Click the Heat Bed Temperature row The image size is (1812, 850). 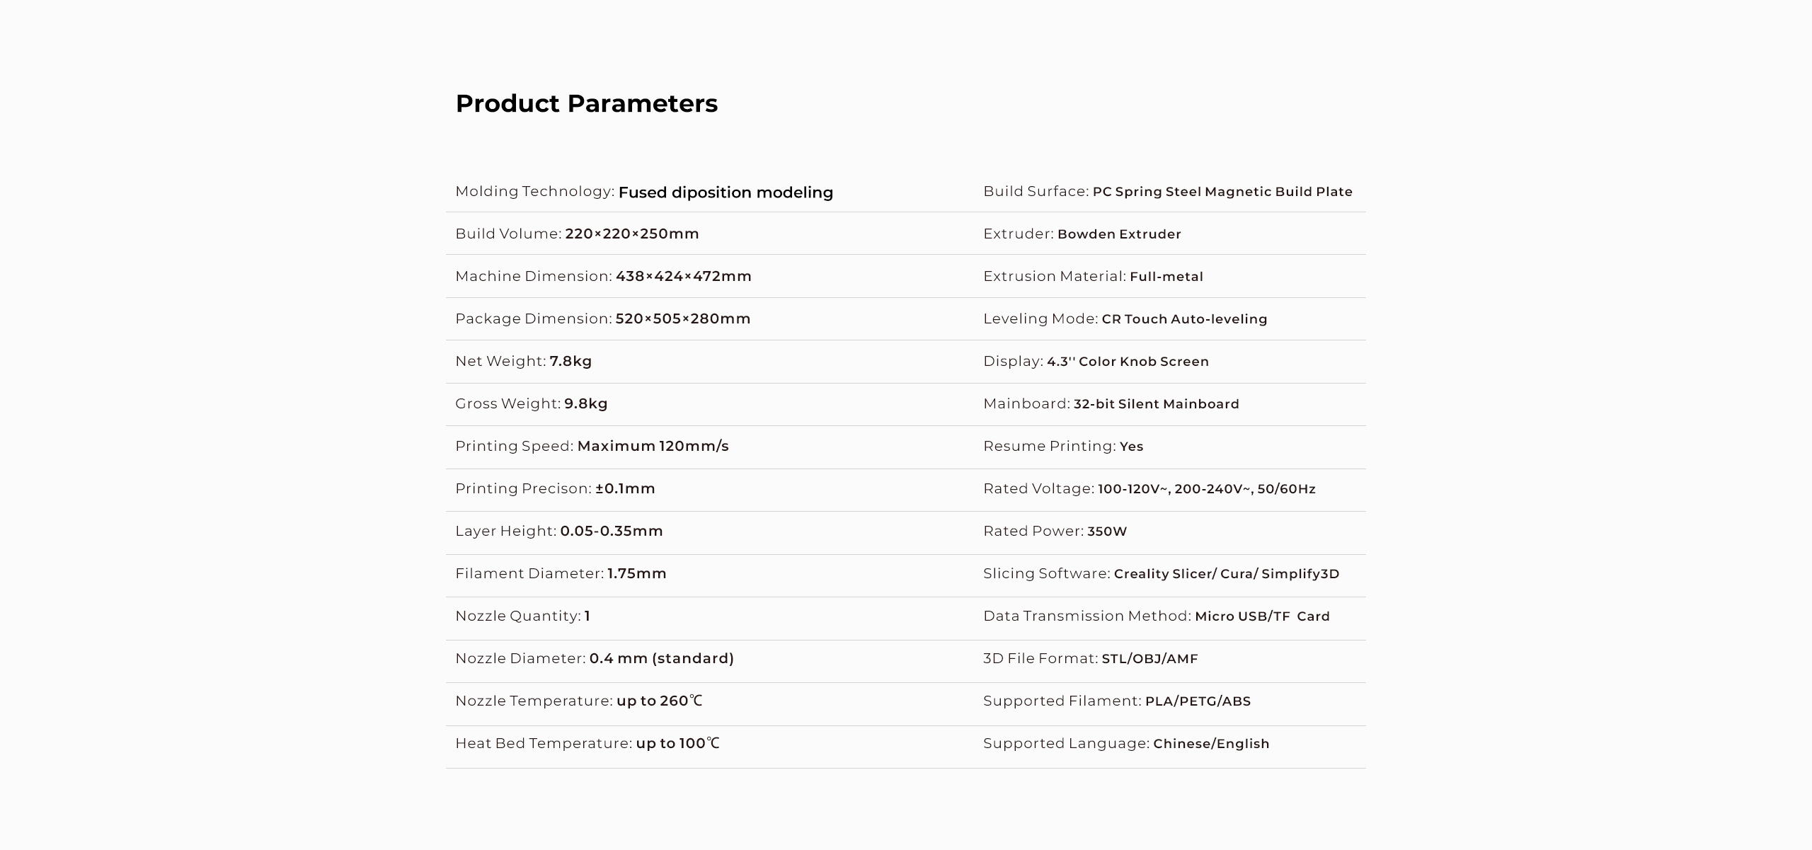(x=587, y=743)
